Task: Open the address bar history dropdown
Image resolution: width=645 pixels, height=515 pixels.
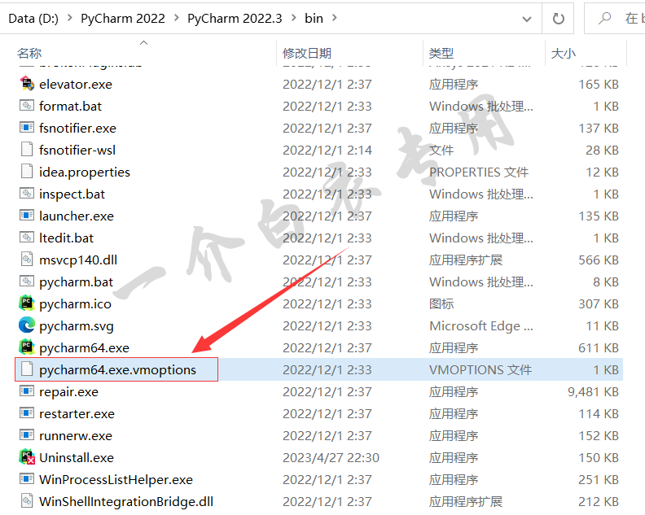Action: pyautogui.click(x=527, y=19)
